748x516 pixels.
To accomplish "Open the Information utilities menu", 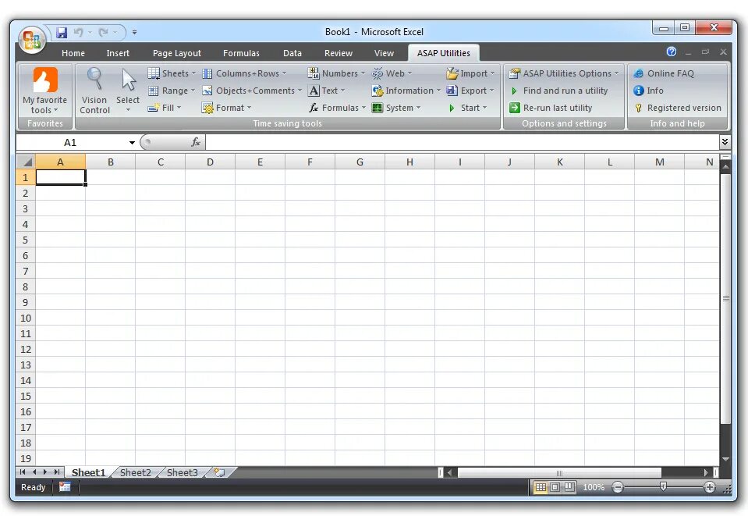I will pos(406,91).
